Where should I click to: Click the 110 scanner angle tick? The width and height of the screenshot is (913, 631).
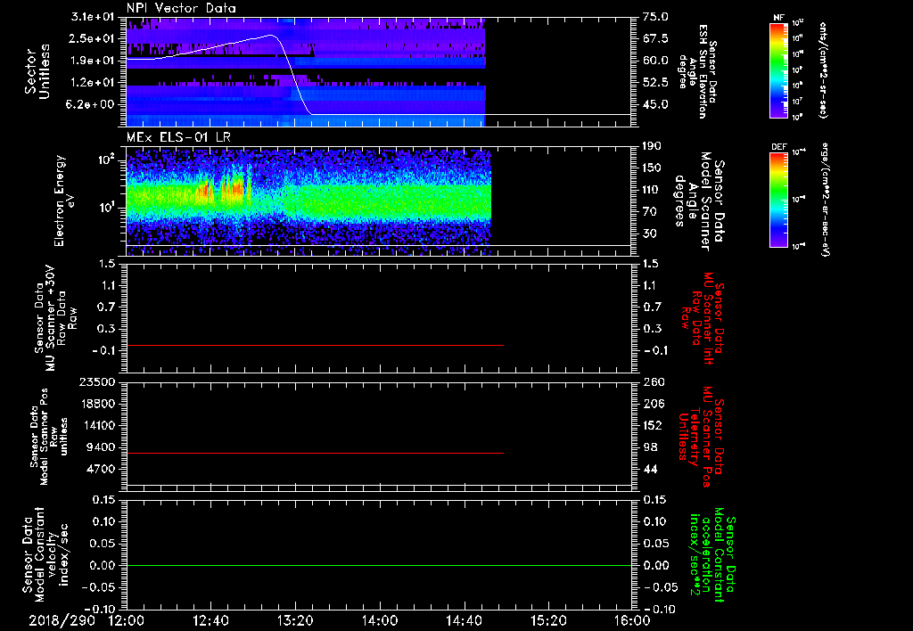click(652, 190)
